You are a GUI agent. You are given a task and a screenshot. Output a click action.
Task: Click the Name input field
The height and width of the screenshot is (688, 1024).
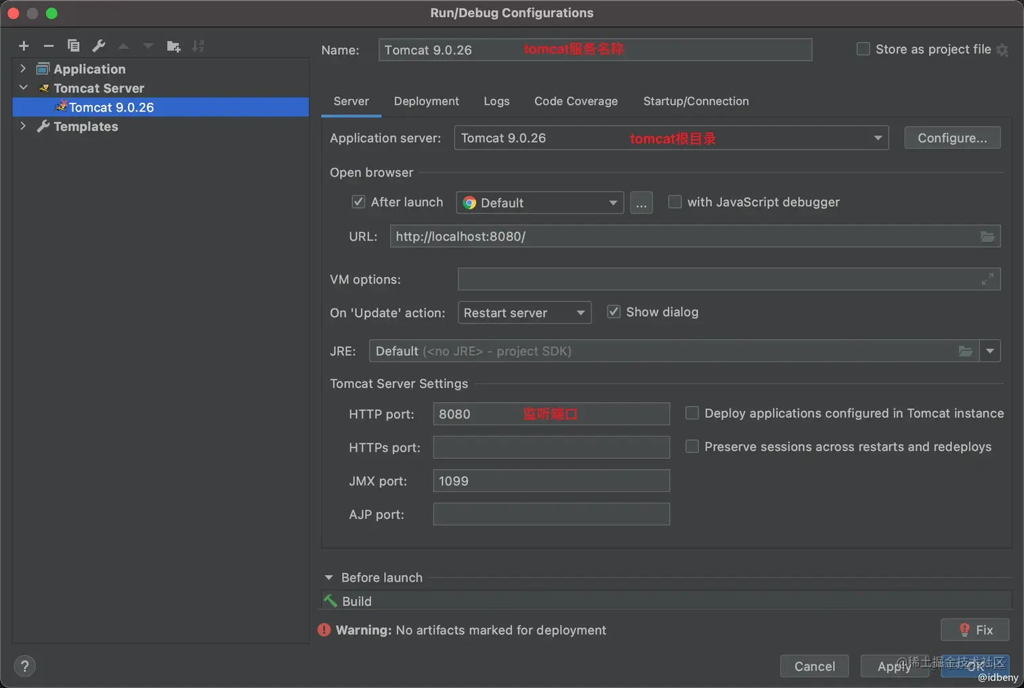(x=595, y=49)
